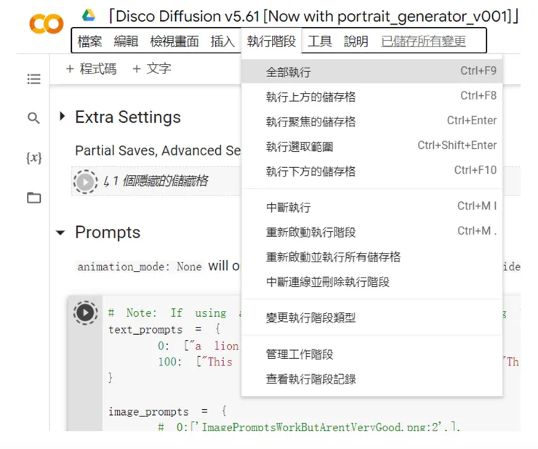The height and width of the screenshot is (449, 538).
Task: Open the table of contents sidebar icon
Action: (x=33, y=79)
